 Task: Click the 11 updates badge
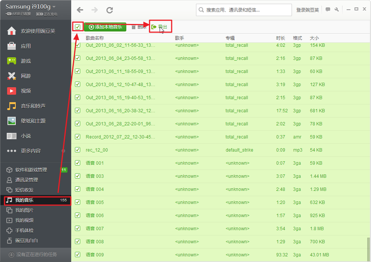[x=64, y=170]
